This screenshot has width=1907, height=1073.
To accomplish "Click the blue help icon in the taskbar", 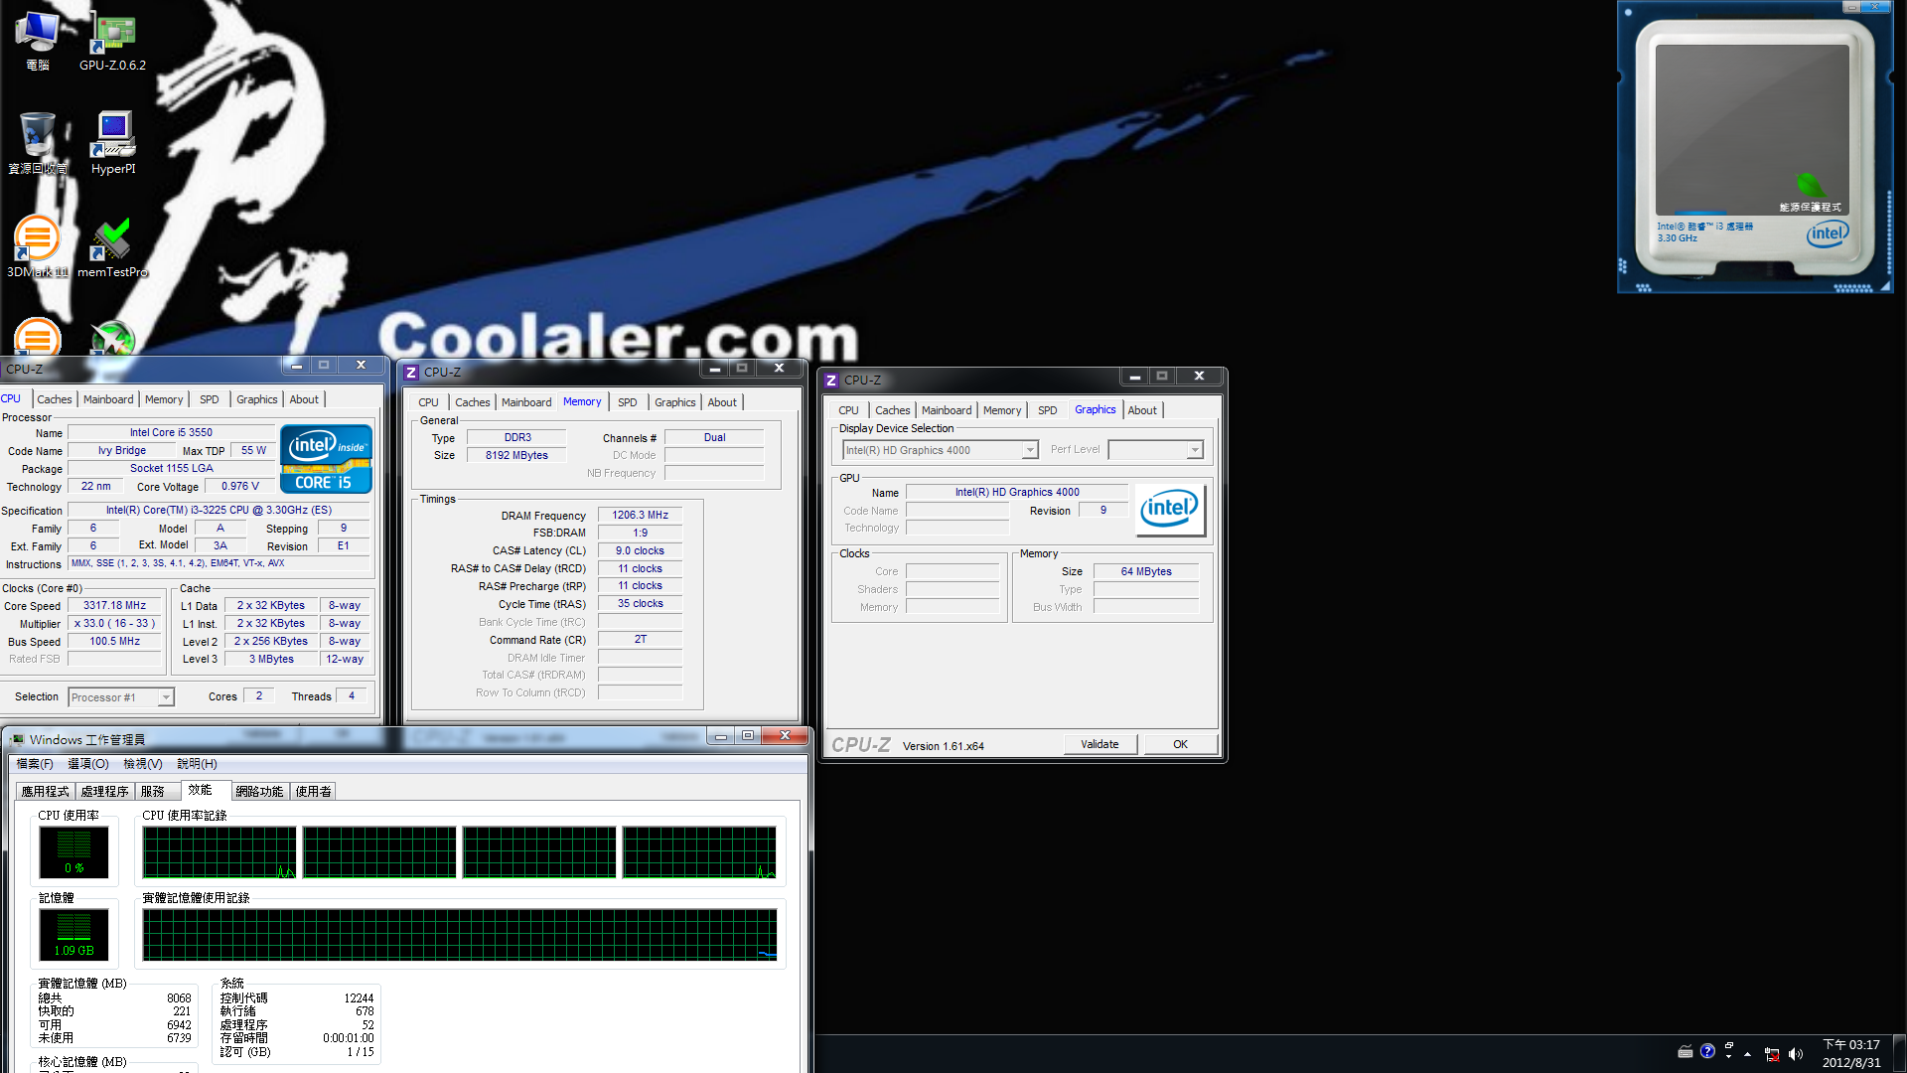I will [x=1707, y=1051].
